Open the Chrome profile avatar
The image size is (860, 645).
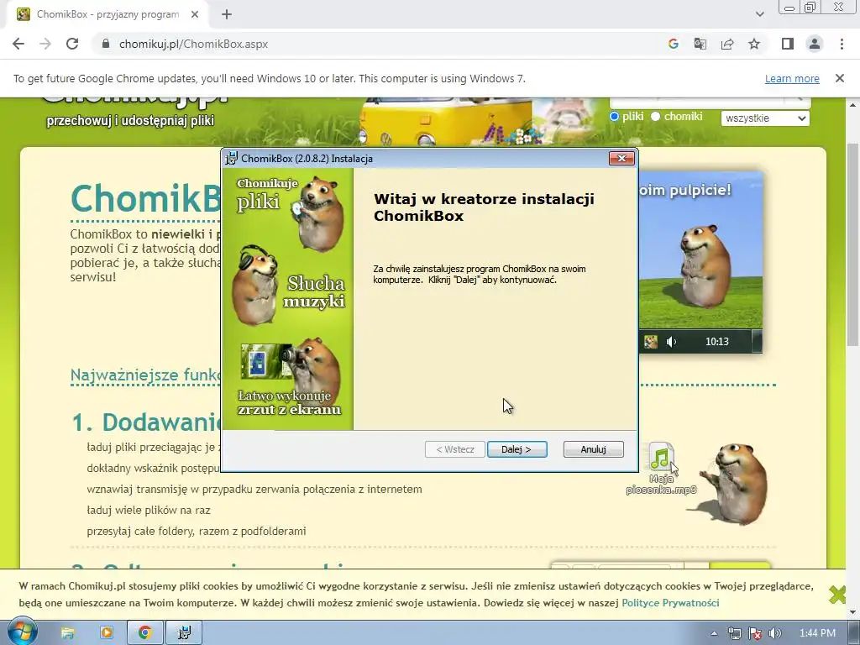815,44
